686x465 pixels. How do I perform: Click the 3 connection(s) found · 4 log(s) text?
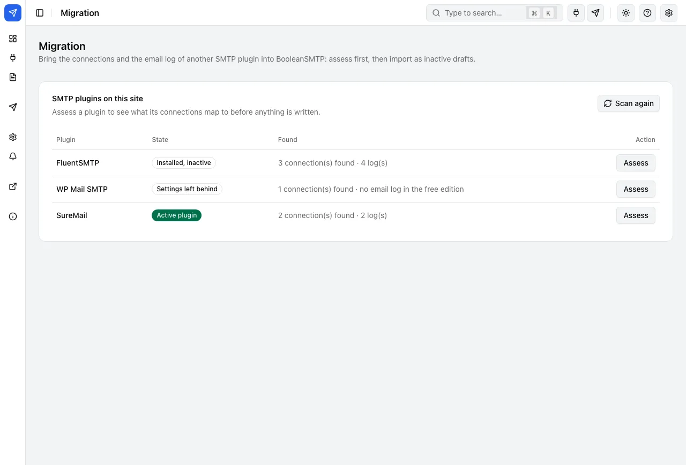pos(333,163)
